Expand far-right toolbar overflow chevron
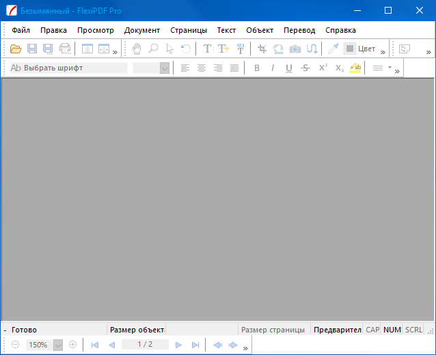The image size is (436, 355). 428,52
